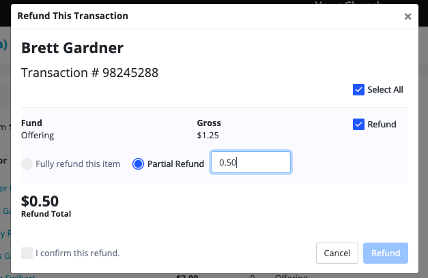428x278 pixels.
Task: Click the partial refund amount field
Action: click(x=251, y=162)
